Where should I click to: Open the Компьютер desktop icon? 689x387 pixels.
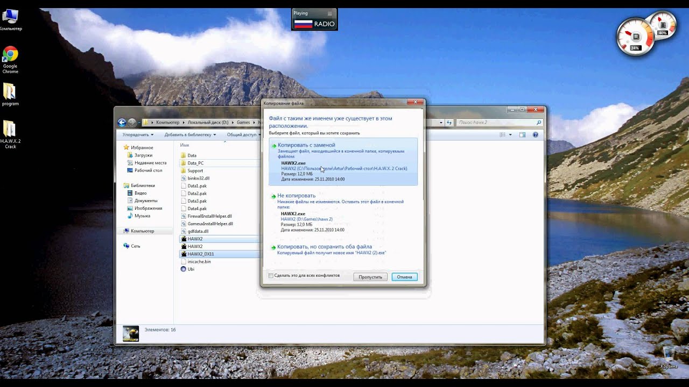coord(10,20)
